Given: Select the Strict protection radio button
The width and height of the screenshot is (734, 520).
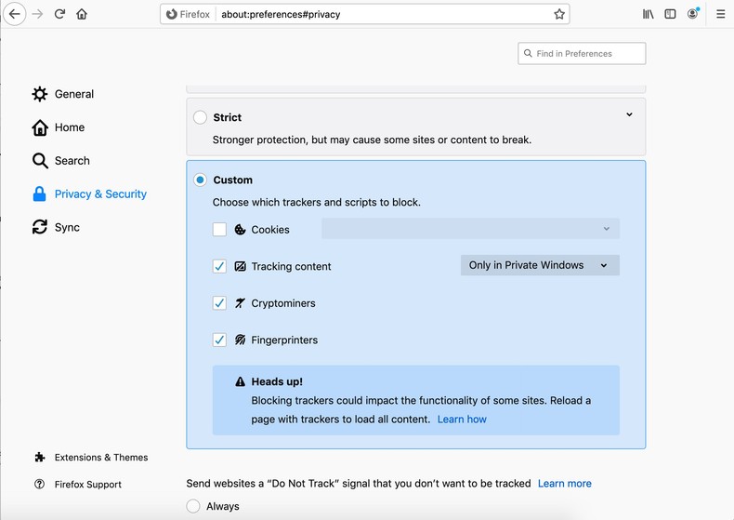Looking at the screenshot, I should (x=200, y=117).
